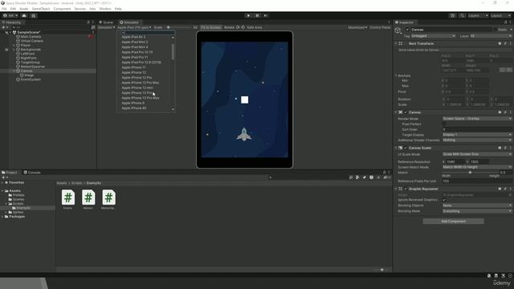
Task: Select Main Camera in Hierarchy
Action: point(31,37)
